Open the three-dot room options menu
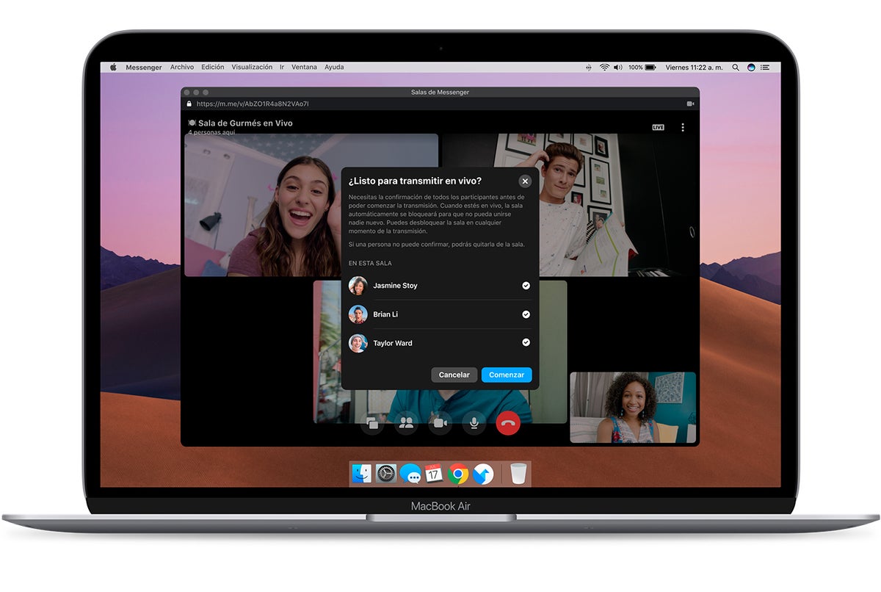The width and height of the screenshot is (881, 592). click(683, 127)
